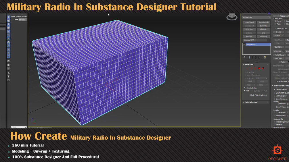Select Polygon sub-object level icon
The width and height of the screenshot is (289, 162).
tap(259, 68)
